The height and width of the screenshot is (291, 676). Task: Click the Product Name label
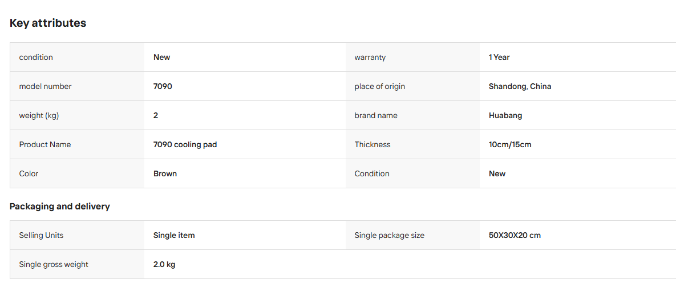[45, 145]
